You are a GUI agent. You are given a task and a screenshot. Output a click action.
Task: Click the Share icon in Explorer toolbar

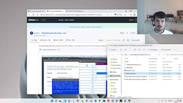coord(139,49)
